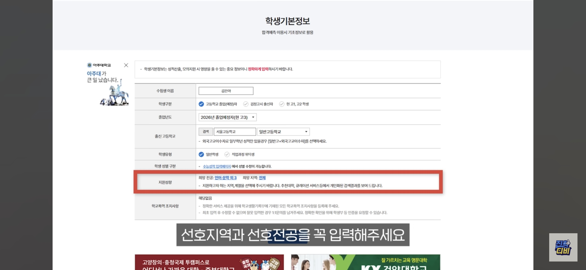Click the 전체 desired region link
Viewport: 586px width, 270px height.
[x=262, y=178]
